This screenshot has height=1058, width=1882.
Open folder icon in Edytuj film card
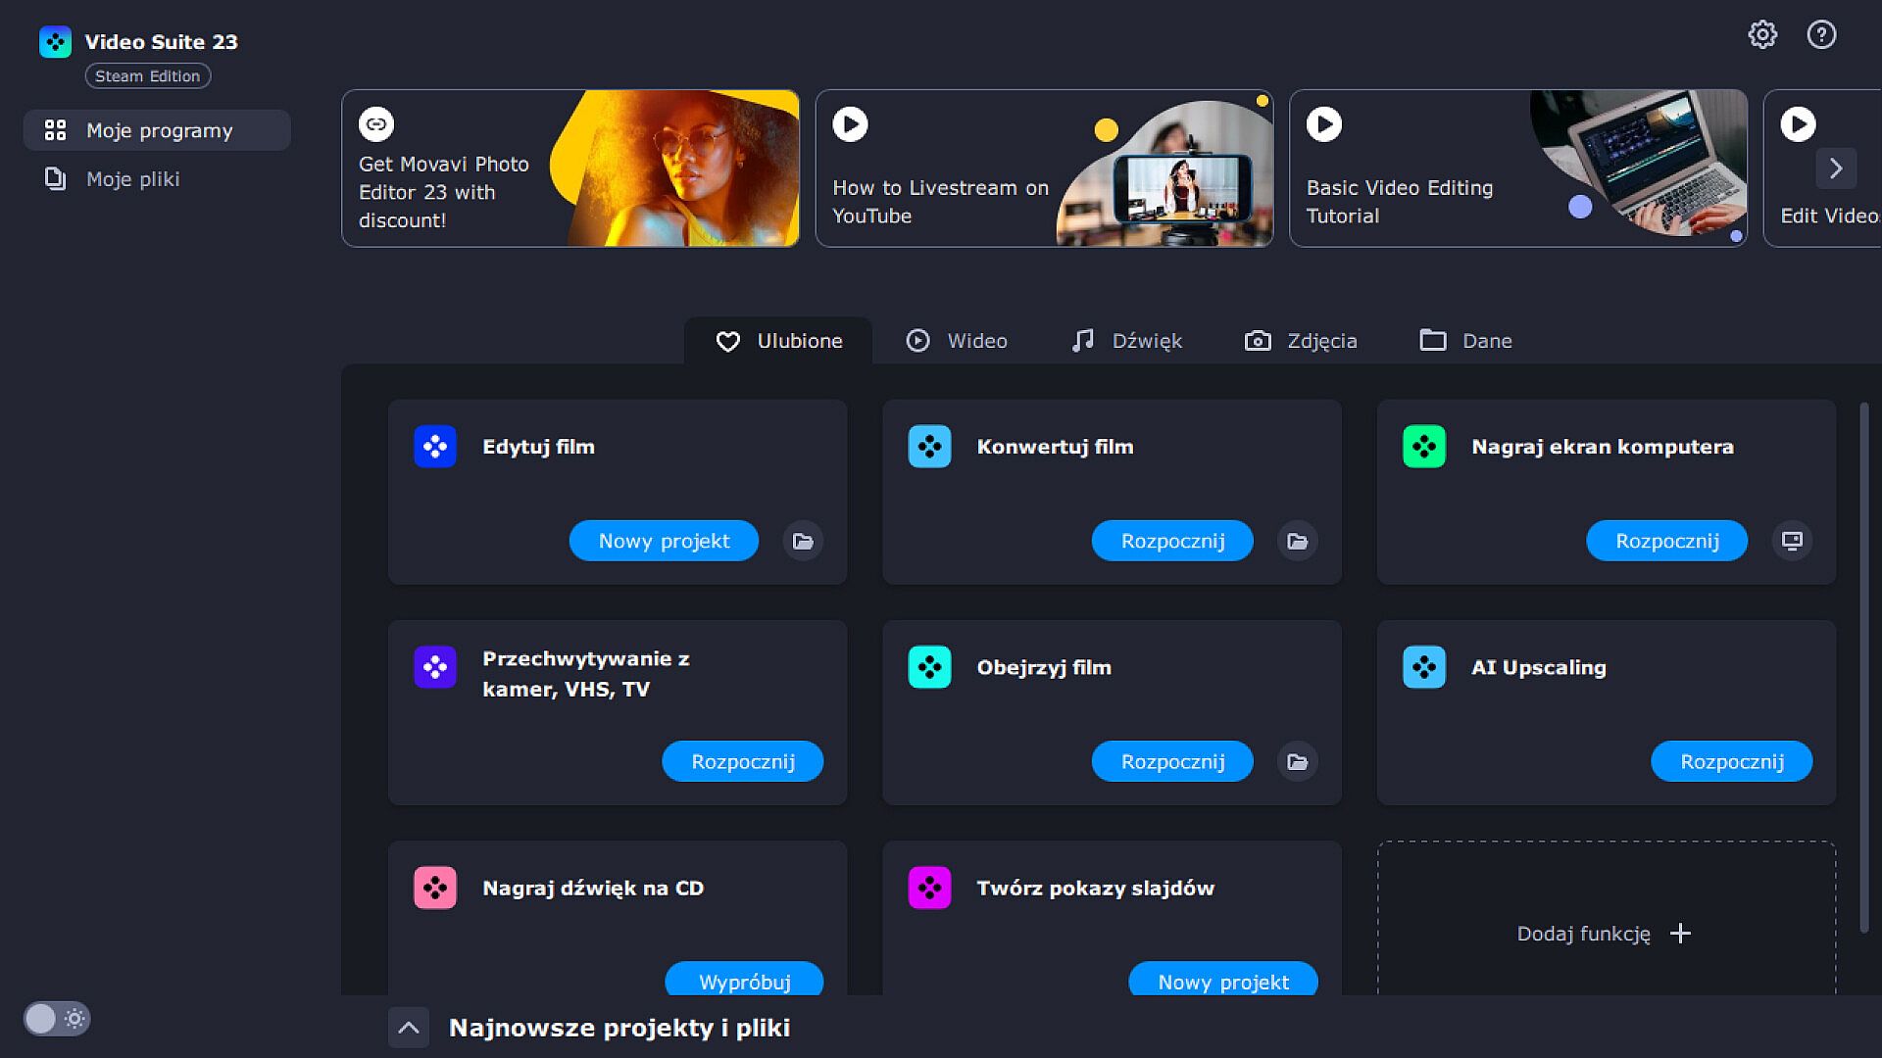pos(803,541)
